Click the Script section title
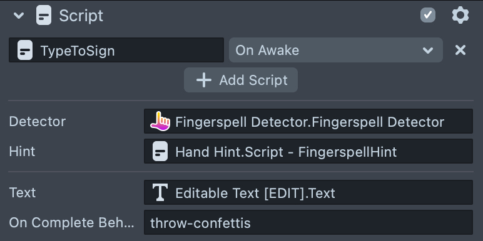Viewport: 483px width, 241px height. 81,16
